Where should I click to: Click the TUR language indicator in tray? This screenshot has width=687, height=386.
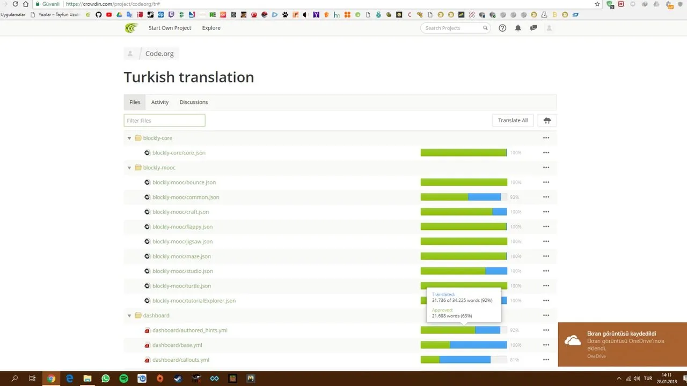(648, 378)
